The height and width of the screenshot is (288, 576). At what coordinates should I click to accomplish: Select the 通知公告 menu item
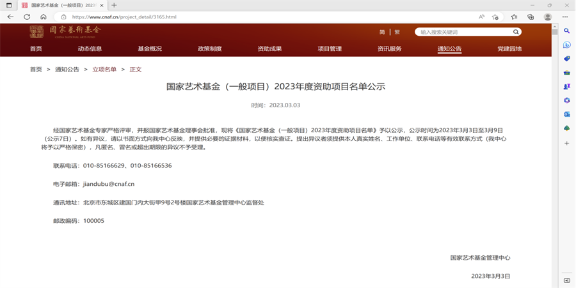pyautogui.click(x=449, y=49)
